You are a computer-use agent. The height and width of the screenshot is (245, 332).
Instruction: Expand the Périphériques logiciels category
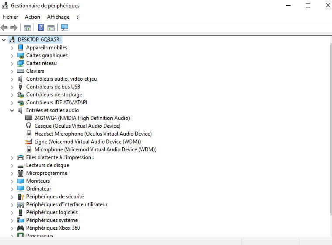point(12,213)
